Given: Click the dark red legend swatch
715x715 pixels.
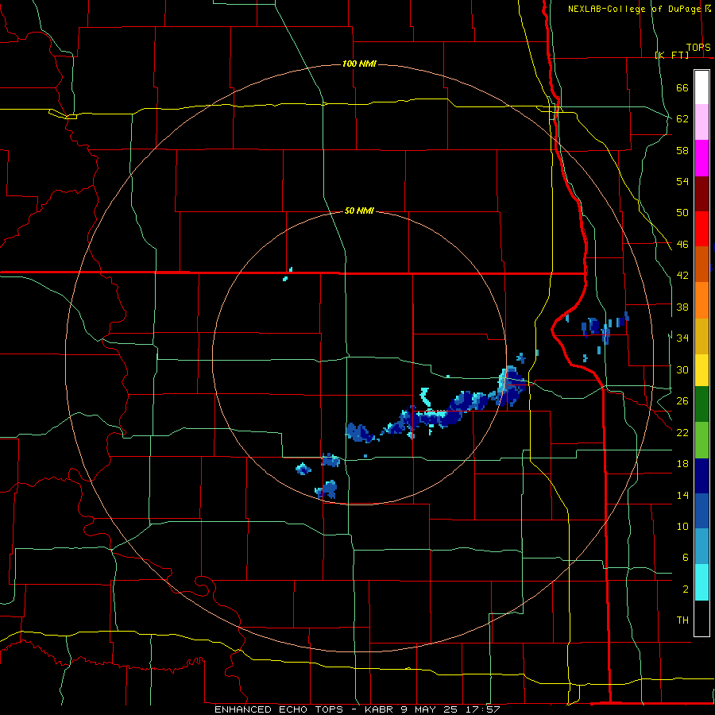Looking at the screenshot, I should [x=701, y=193].
